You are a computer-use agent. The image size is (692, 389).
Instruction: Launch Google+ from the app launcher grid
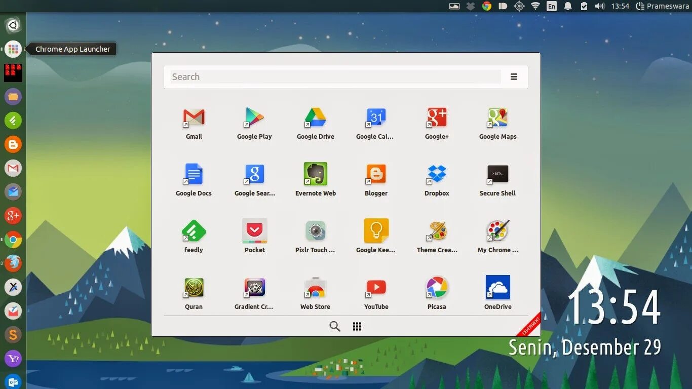437,118
